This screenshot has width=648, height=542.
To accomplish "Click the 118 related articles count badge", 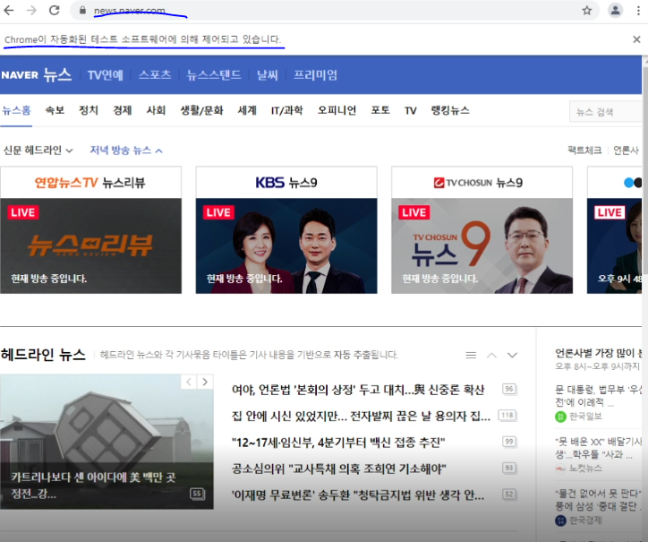I will click(507, 415).
